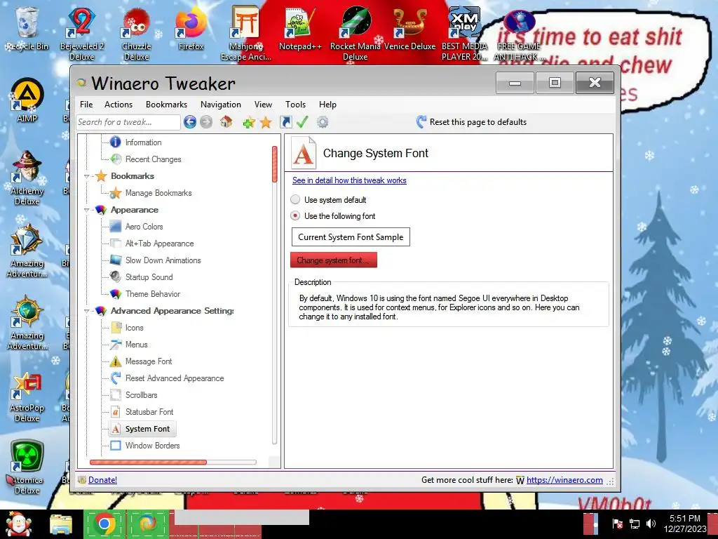Image resolution: width=718 pixels, height=539 pixels.
Task: Open Startup Sound tweak
Action: [149, 277]
